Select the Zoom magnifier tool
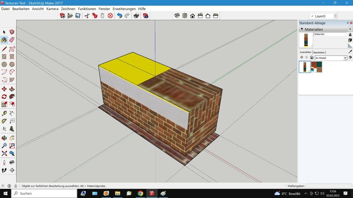The height and width of the screenshot is (198, 353). (4, 145)
